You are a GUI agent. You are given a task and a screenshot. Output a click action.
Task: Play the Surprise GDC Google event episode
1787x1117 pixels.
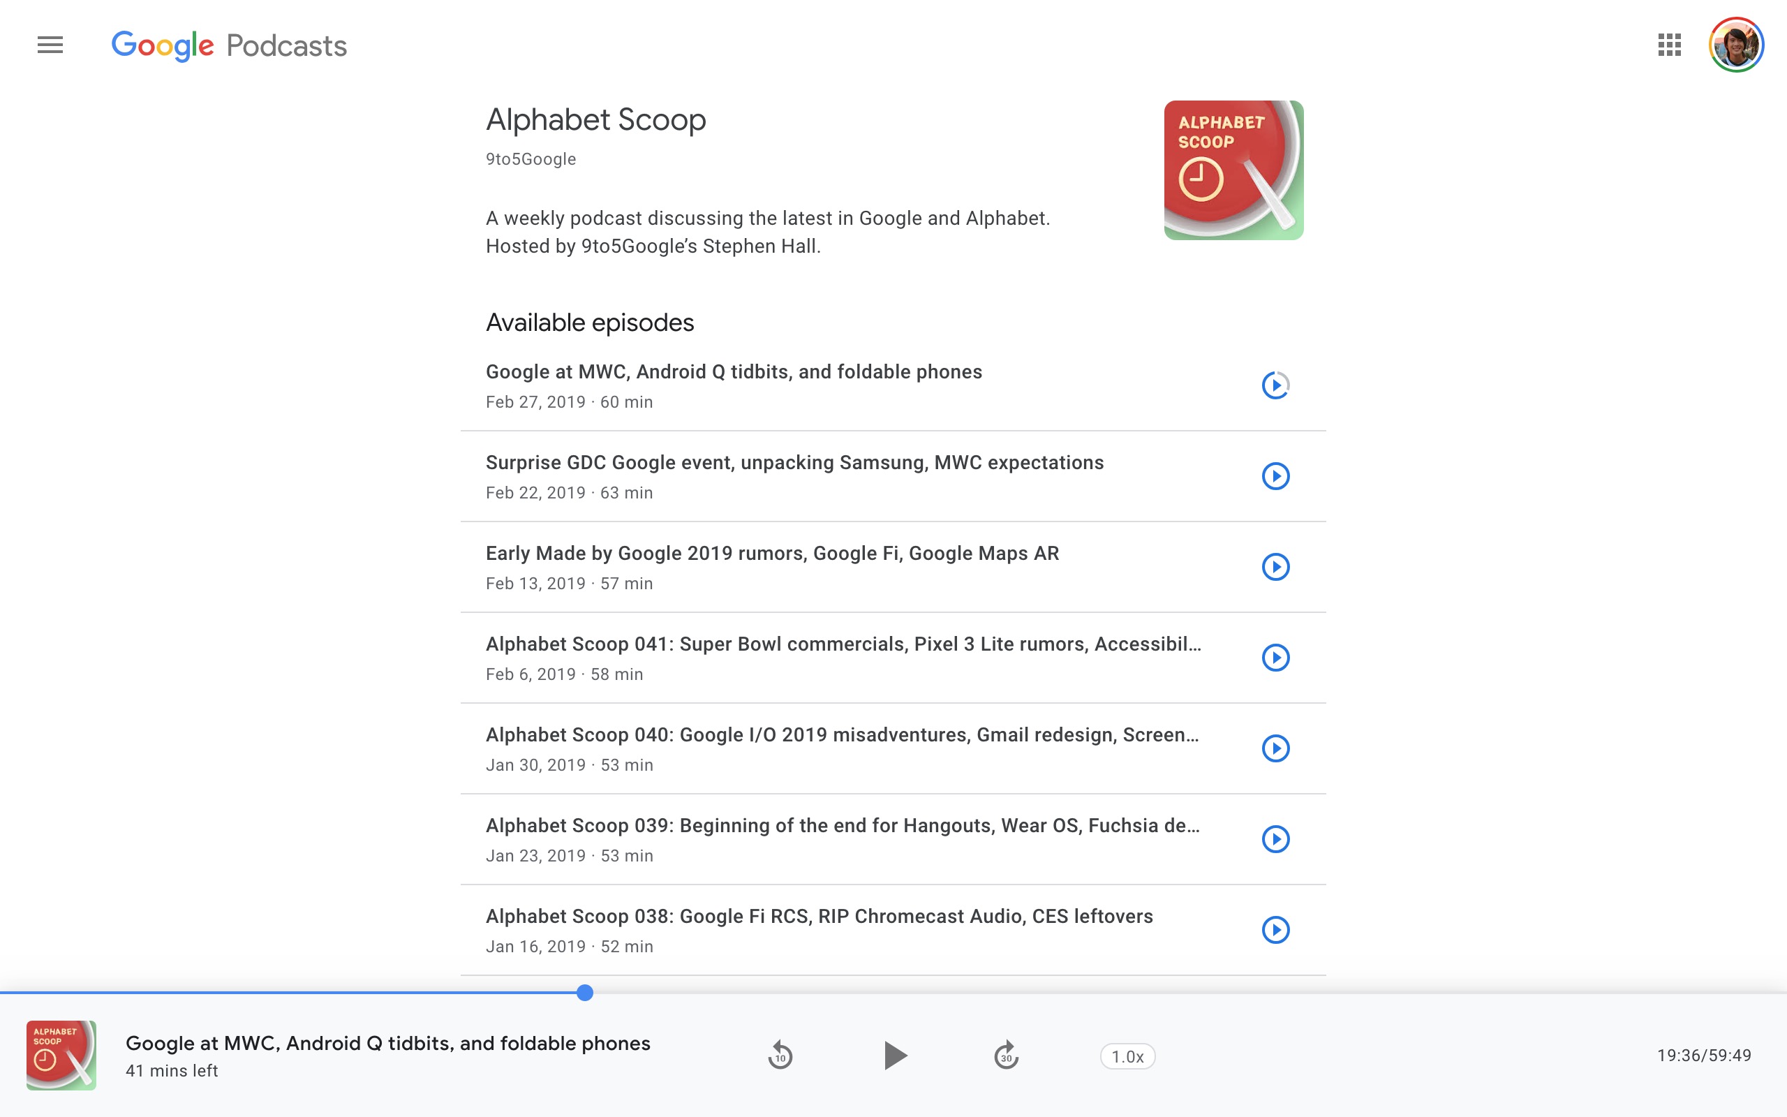(1276, 475)
